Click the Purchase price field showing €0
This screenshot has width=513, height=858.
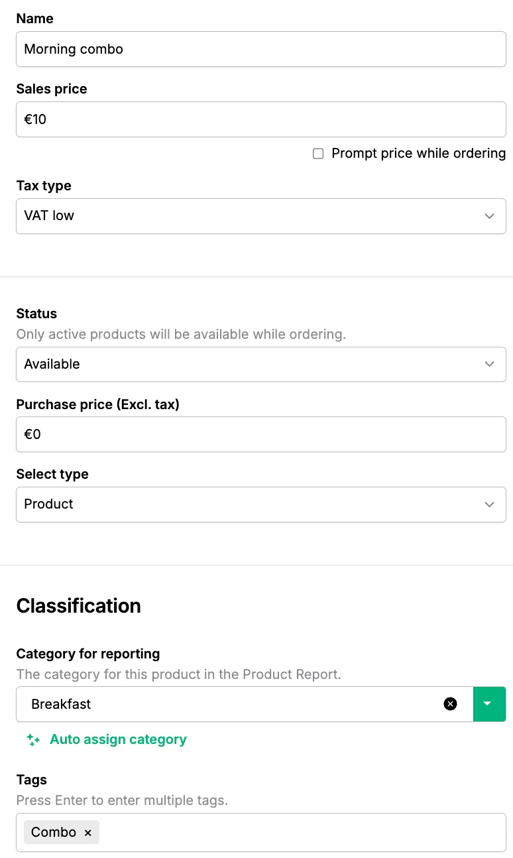pos(260,434)
